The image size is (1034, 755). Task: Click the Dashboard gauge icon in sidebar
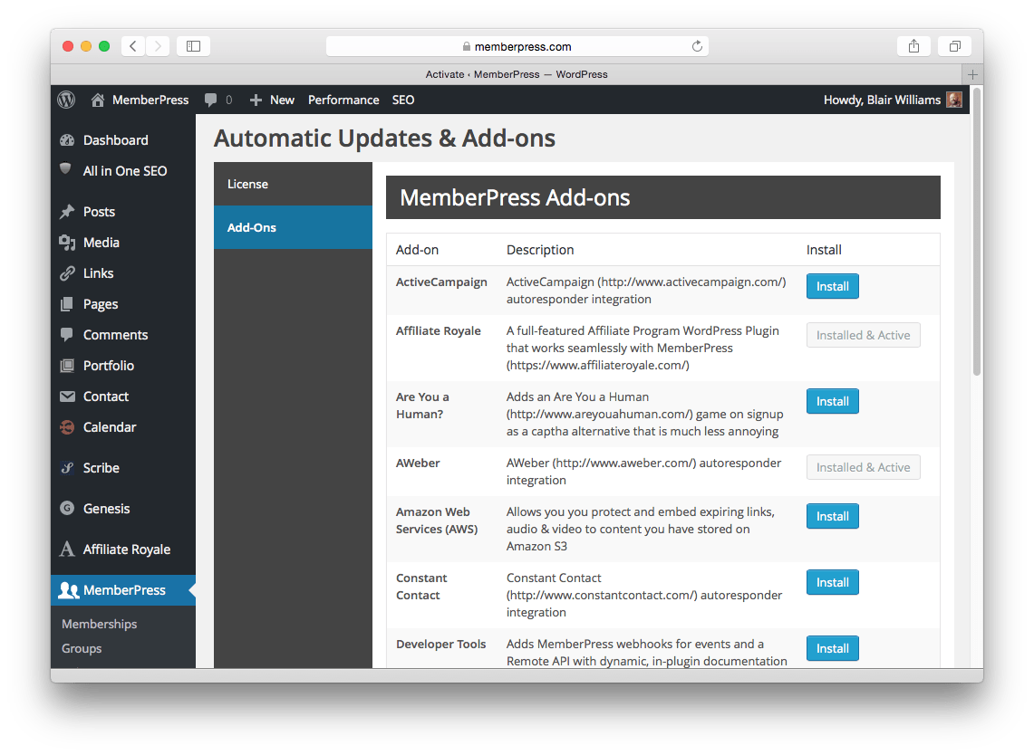[x=67, y=140]
